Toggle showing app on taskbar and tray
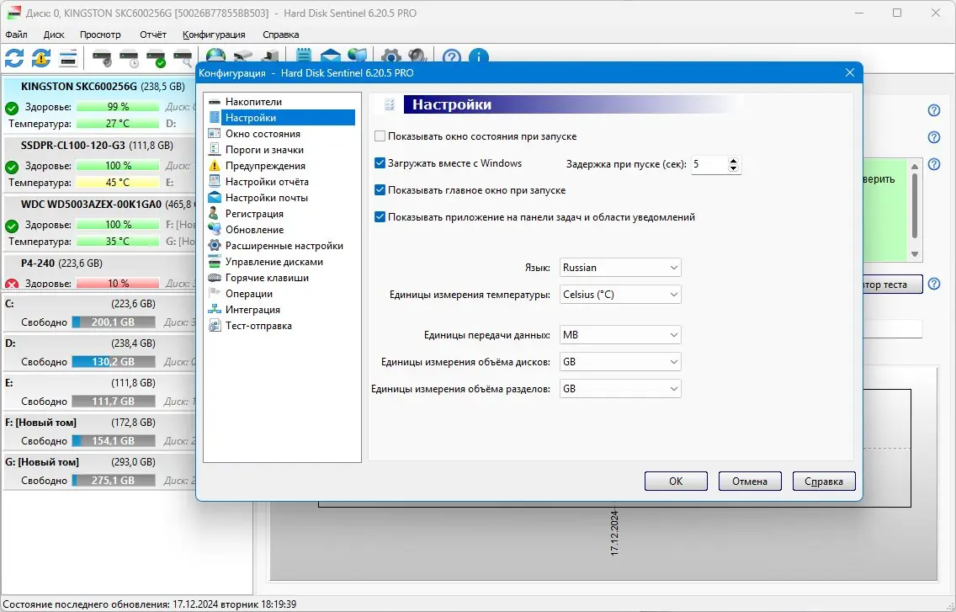The width and height of the screenshot is (956, 612). tap(380, 216)
